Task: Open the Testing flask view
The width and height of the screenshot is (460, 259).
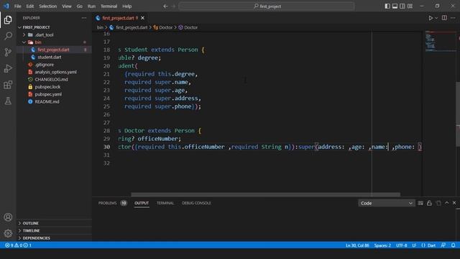Action: tap(8, 101)
